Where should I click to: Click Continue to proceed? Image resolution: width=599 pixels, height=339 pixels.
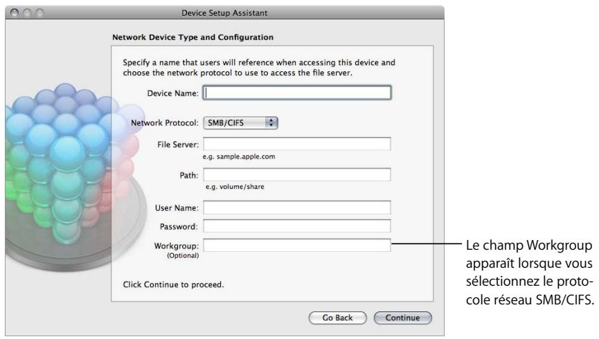pos(402,318)
